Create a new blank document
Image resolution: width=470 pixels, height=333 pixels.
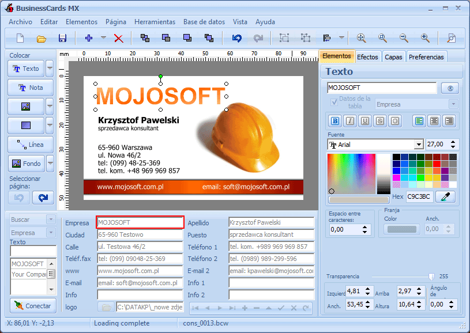[x=20, y=38]
